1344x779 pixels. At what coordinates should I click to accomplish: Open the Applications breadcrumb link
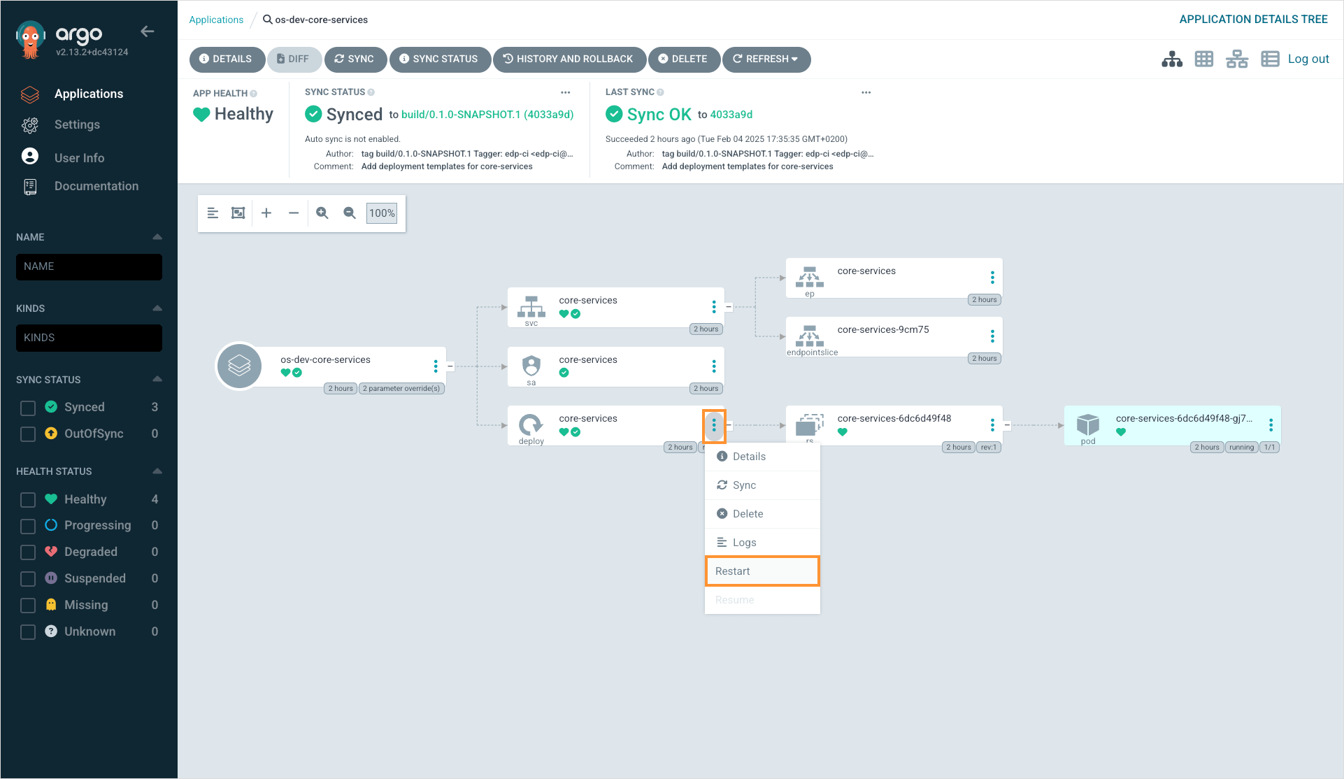point(216,20)
